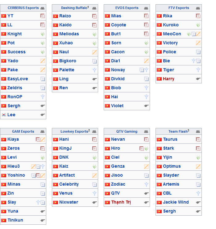Open the EVOS Esports team link
The height and width of the screenshot is (229, 216).
coord(127,8)
